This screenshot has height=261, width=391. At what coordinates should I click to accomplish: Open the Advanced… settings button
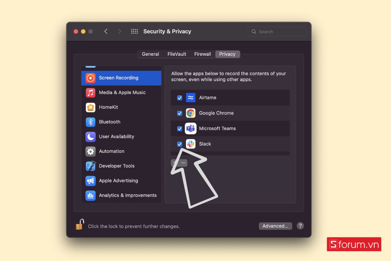point(275,226)
